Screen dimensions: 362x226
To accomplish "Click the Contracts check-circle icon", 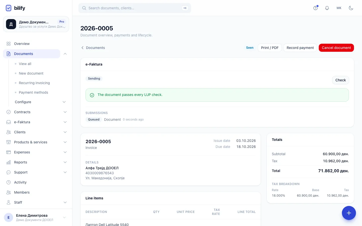I will [x=9, y=112].
